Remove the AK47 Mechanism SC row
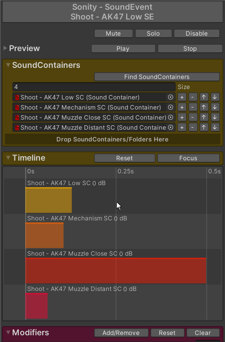The width and height of the screenshot is (225, 342). (x=193, y=107)
